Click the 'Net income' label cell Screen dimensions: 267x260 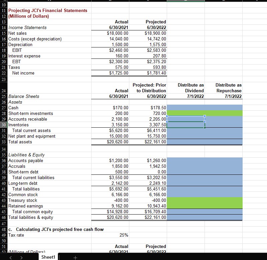23,73
